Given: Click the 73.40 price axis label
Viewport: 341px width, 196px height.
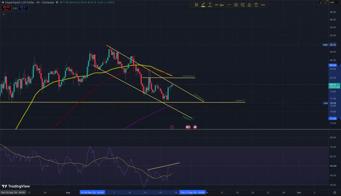Looking at the screenshot, I should pos(333,118).
